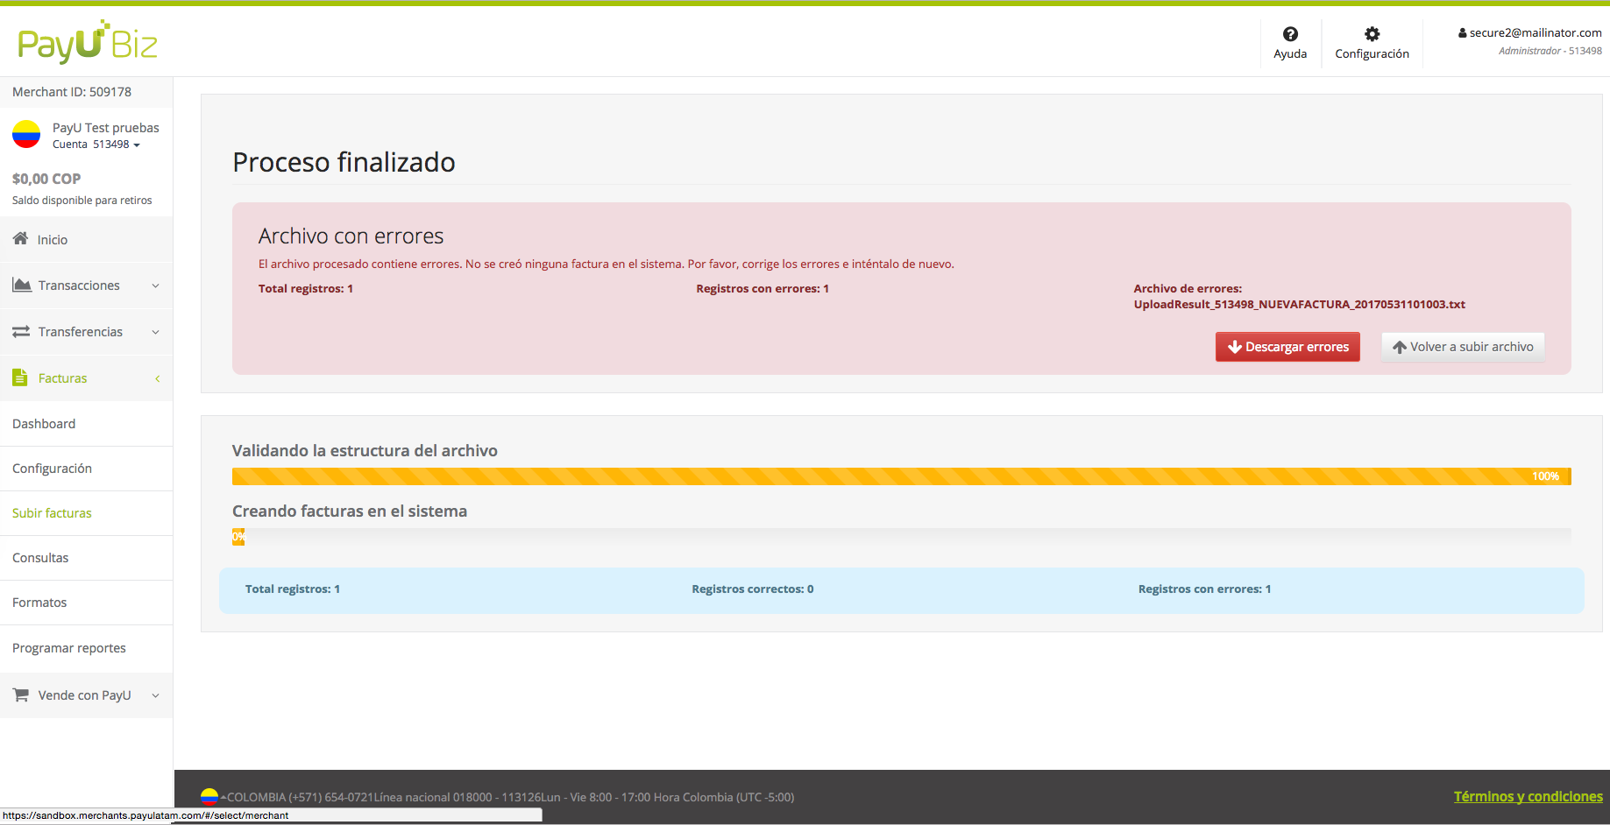This screenshot has width=1610, height=825.
Task: Click the Facturas document icon
Action: click(20, 378)
